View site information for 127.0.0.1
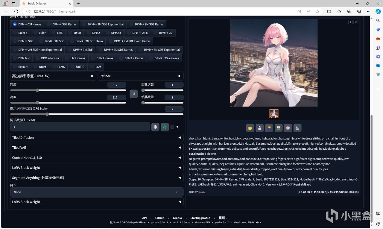 28,11
